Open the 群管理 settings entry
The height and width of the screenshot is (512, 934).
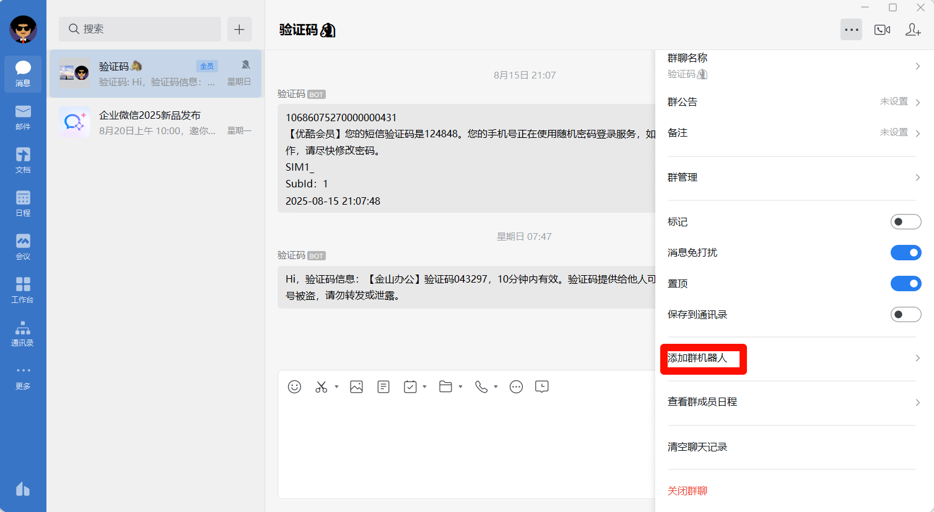793,177
